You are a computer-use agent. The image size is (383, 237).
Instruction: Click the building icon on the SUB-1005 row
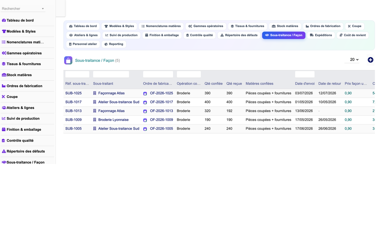[95, 129]
